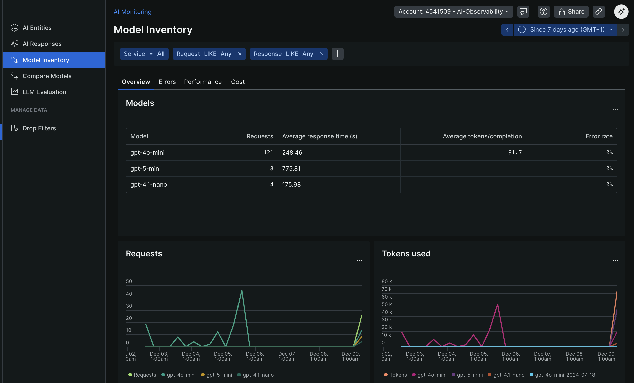Viewport: 634px width, 383px height.
Task: Open the Account selector dropdown
Action: 453,12
